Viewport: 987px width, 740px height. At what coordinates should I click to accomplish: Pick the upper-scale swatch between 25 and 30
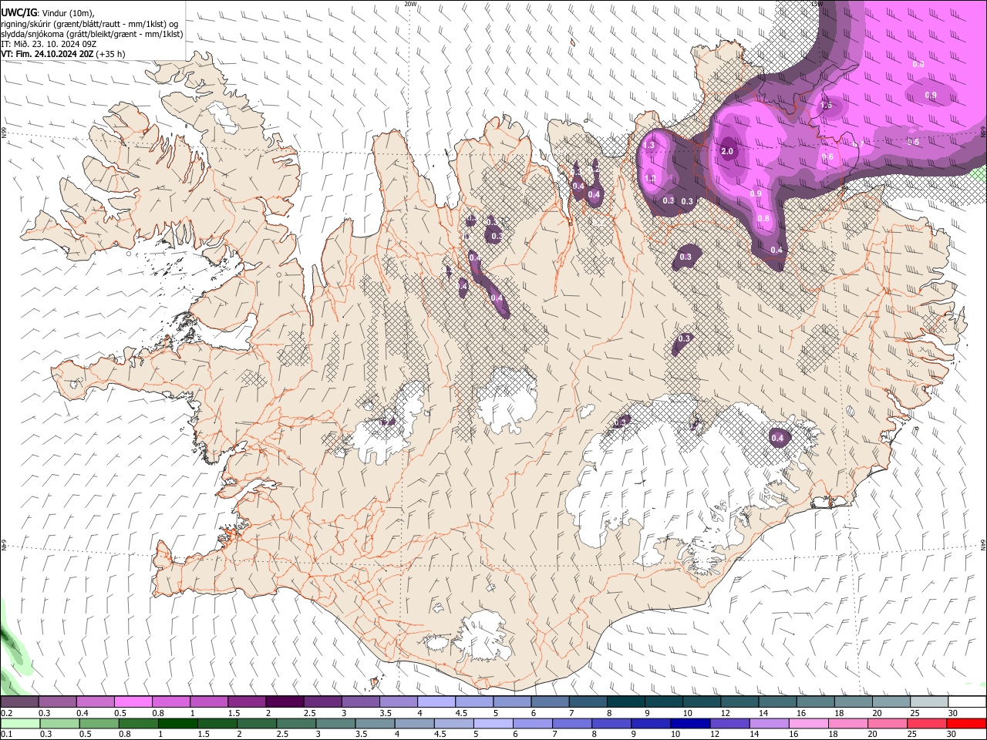[x=929, y=701]
